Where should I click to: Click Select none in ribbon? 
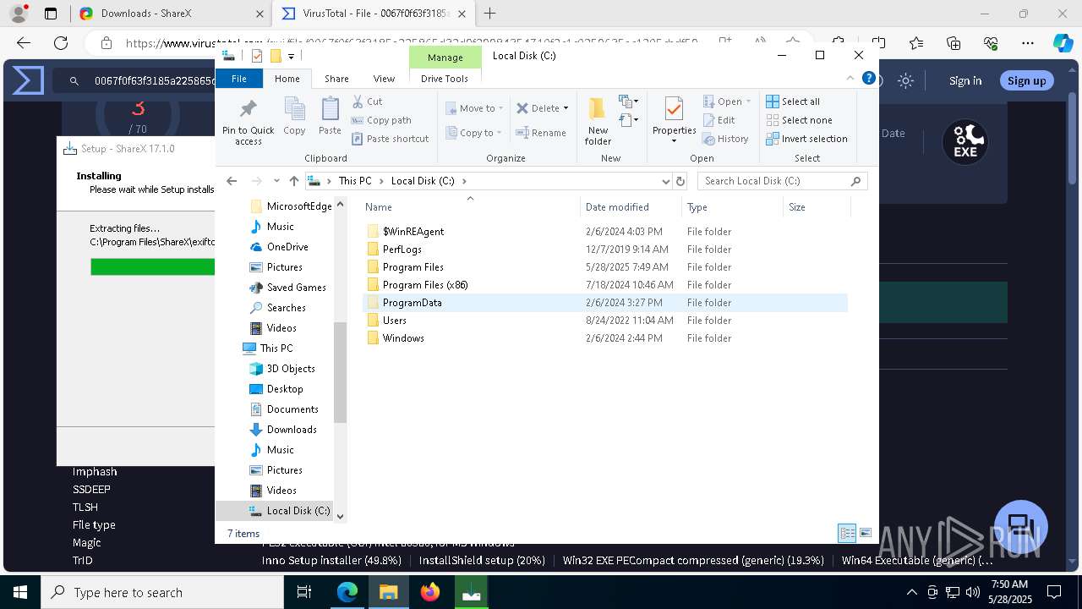[x=799, y=120]
